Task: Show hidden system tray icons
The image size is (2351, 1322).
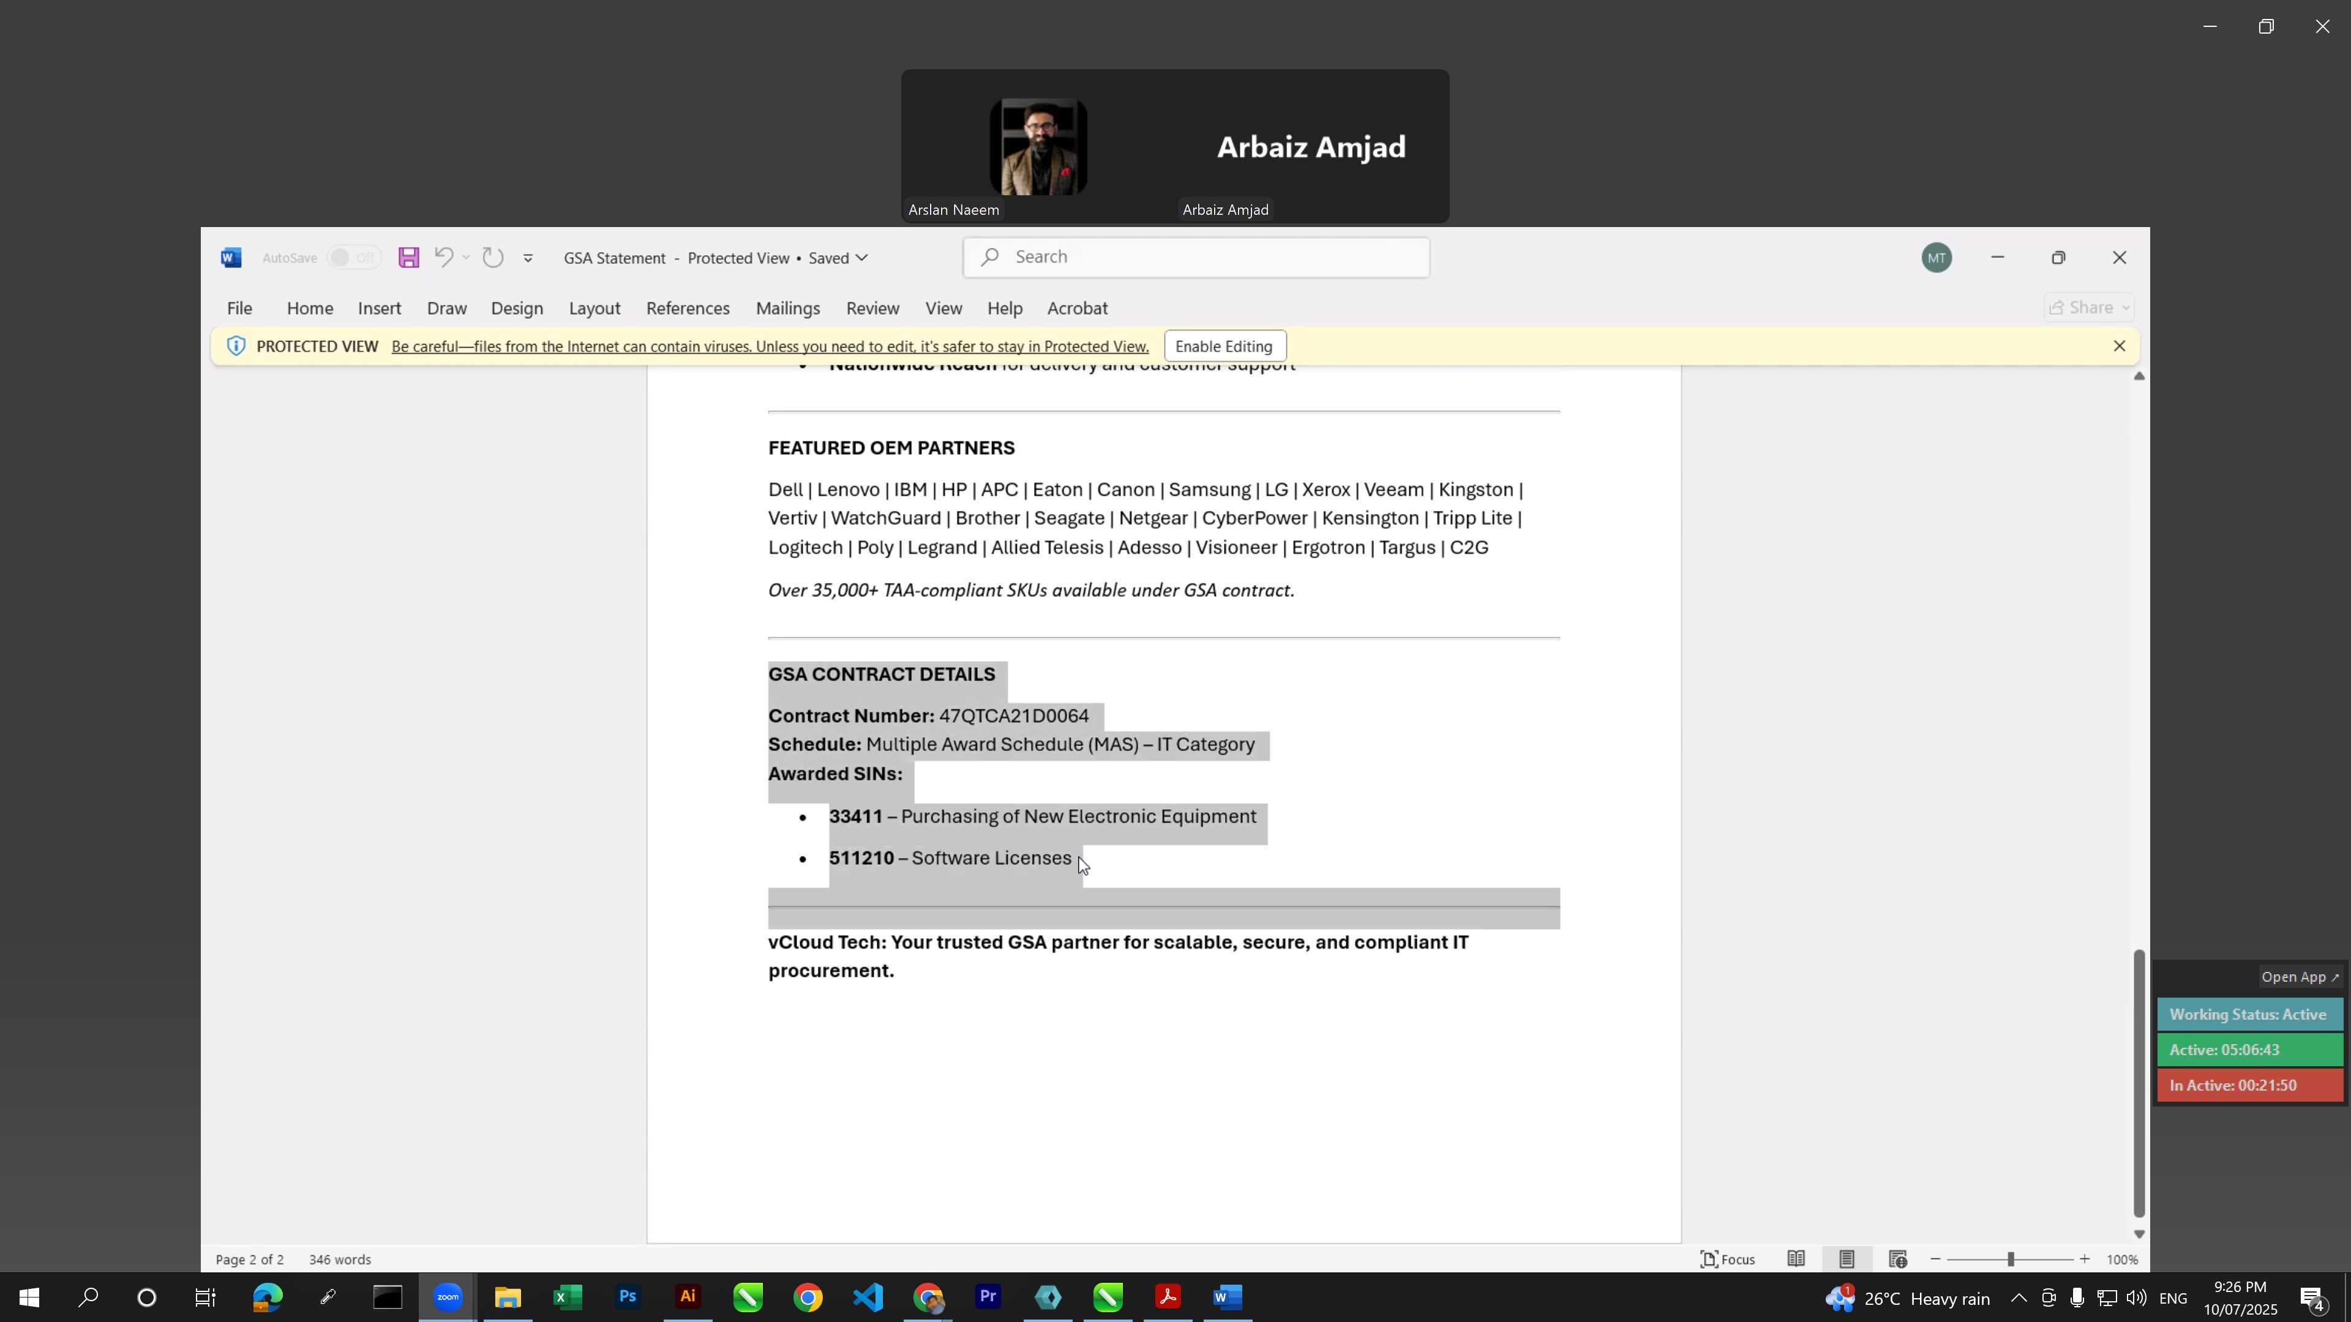Action: [x=2019, y=1298]
